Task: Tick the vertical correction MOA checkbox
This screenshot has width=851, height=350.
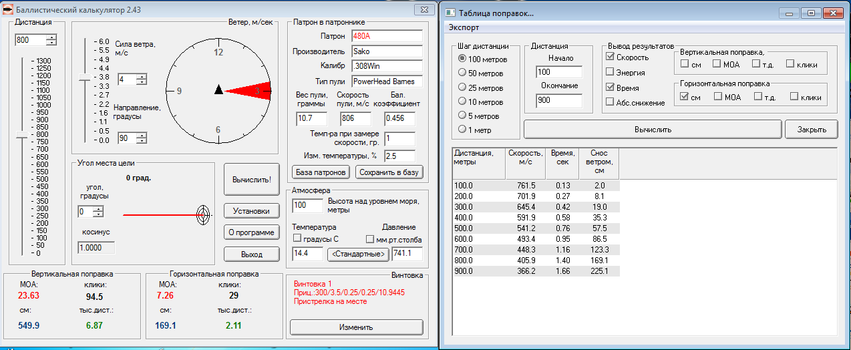Action: coord(717,64)
